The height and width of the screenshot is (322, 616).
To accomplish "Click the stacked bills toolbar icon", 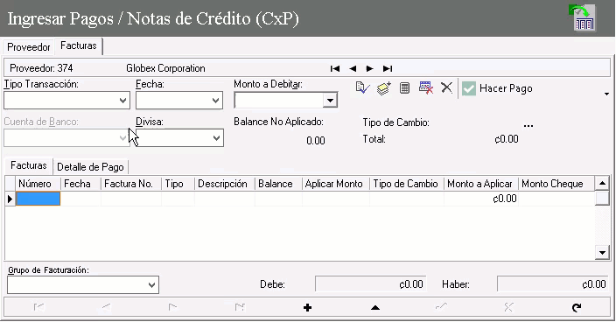I will point(383,88).
